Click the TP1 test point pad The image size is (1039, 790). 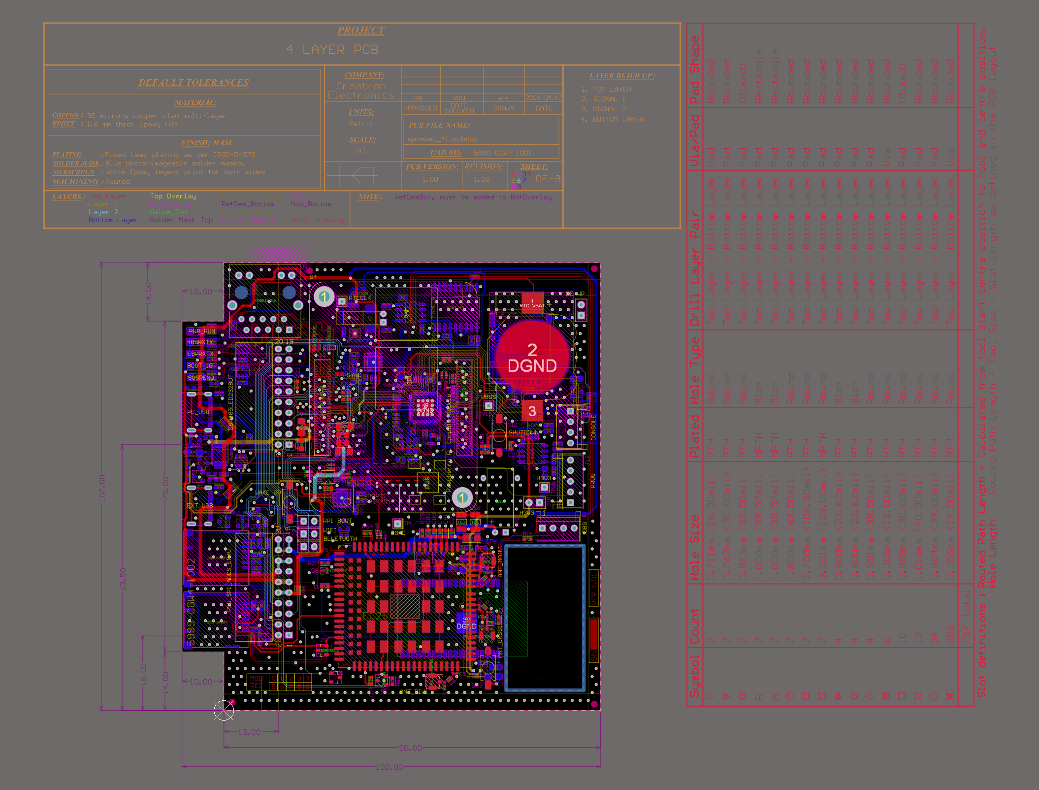397,524
